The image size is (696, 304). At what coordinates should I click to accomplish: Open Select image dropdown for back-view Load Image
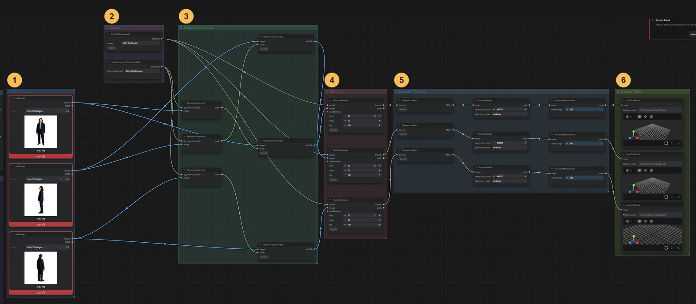tap(44, 247)
